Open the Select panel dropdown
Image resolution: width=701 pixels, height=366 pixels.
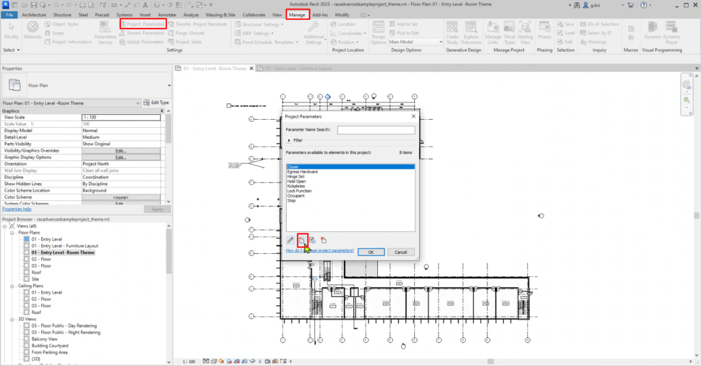[x=11, y=50]
